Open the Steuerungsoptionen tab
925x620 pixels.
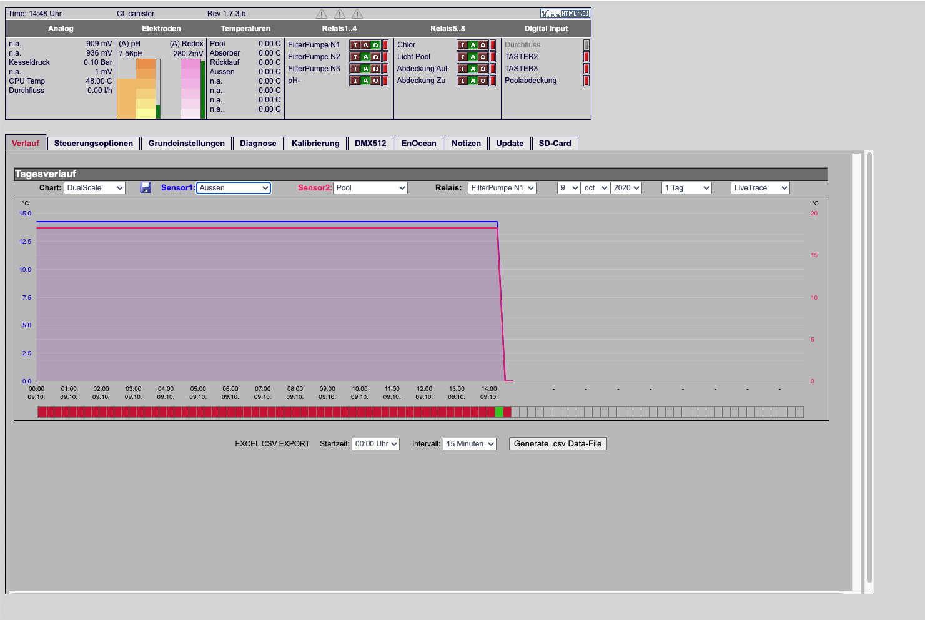(94, 143)
